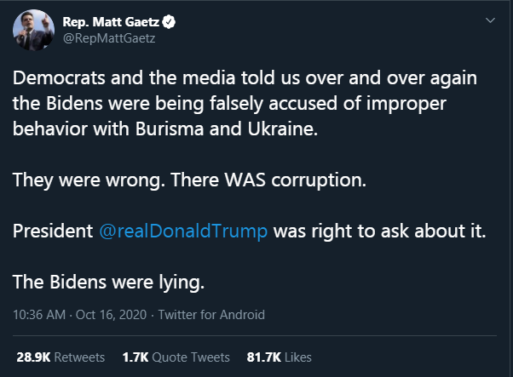Click the 10:36 AM timestamp
This screenshot has height=377, width=513.
(x=39, y=314)
